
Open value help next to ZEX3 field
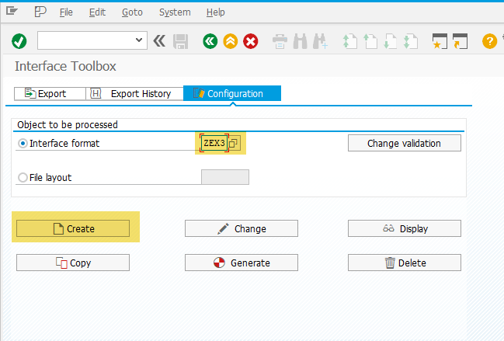234,143
